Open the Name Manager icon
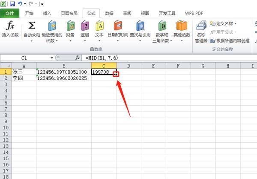Image resolution: width=257 pixels, height=179 pixels. pos(201,26)
